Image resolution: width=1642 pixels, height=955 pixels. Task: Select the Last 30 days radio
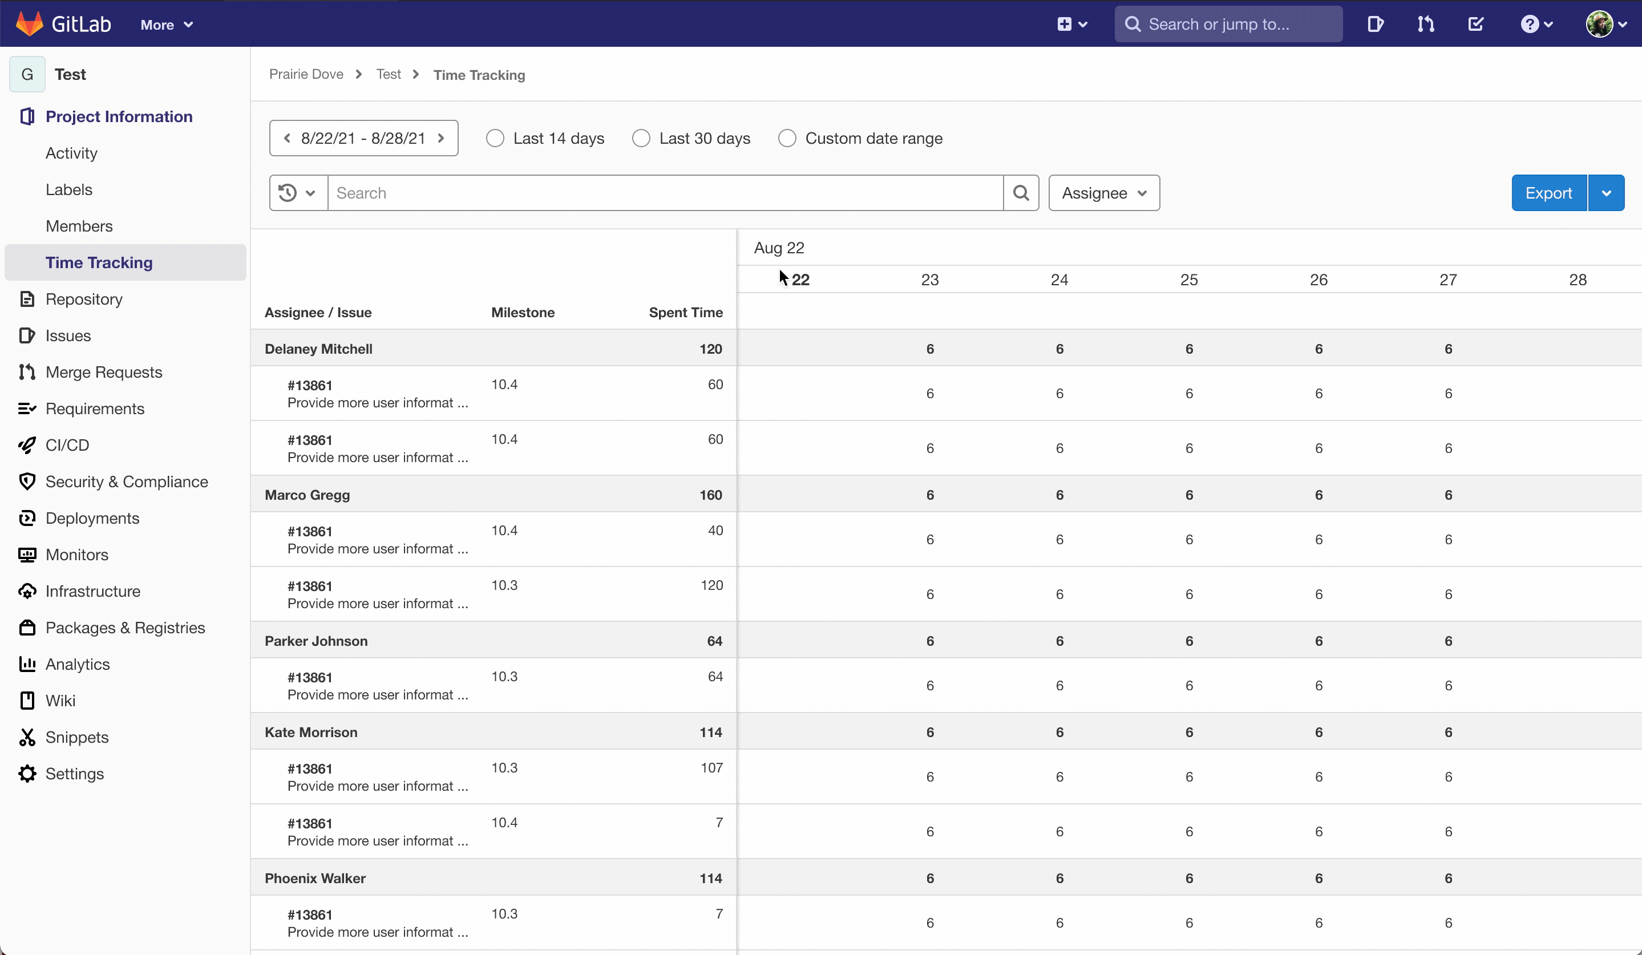tap(641, 138)
